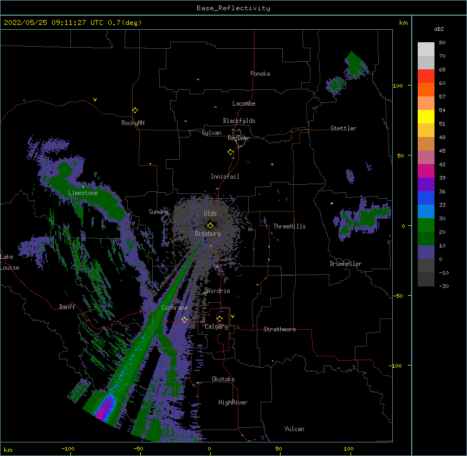Click the Innisfail city label
This screenshot has height=456, width=467.
(225, 177)
